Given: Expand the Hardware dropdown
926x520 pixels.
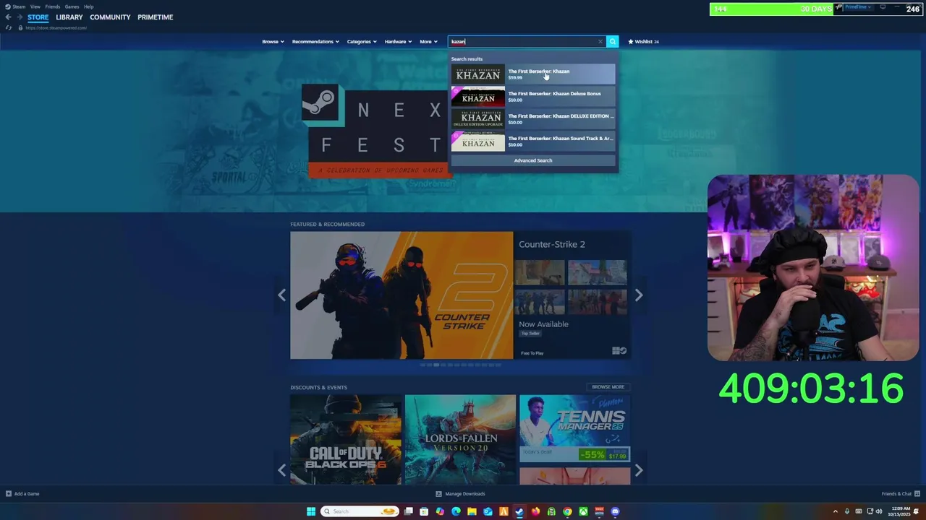Looking at the screenshot, I should click(398, 41).
